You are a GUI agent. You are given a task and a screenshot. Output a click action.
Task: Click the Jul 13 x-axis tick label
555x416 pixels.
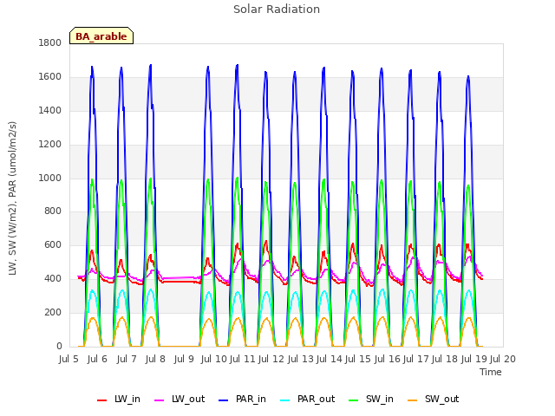click(301, 359)
